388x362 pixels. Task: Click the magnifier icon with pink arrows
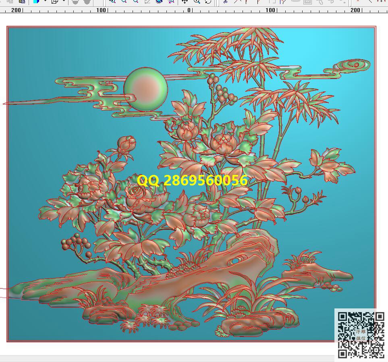pyautogui.click(x=171, y=1)
